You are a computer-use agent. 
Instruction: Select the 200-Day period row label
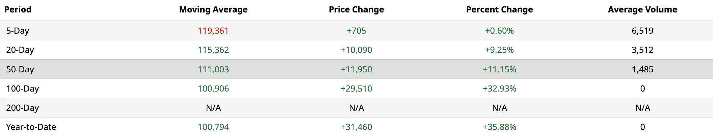point(22,108)
